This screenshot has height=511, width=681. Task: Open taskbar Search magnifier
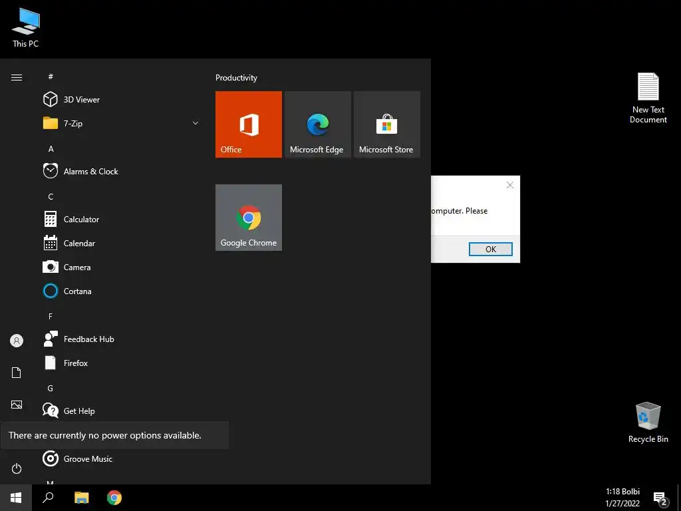(48, 498)
